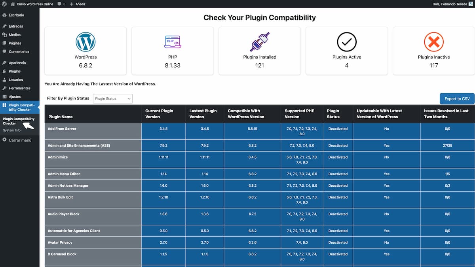Select the Plugins Active checkmark icon

(347, 41)
